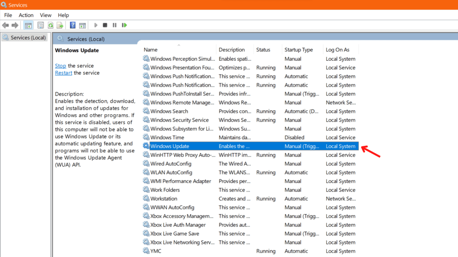Click Automatic (D... startup type cell
The image size is (458, 257).
point(301,111)
